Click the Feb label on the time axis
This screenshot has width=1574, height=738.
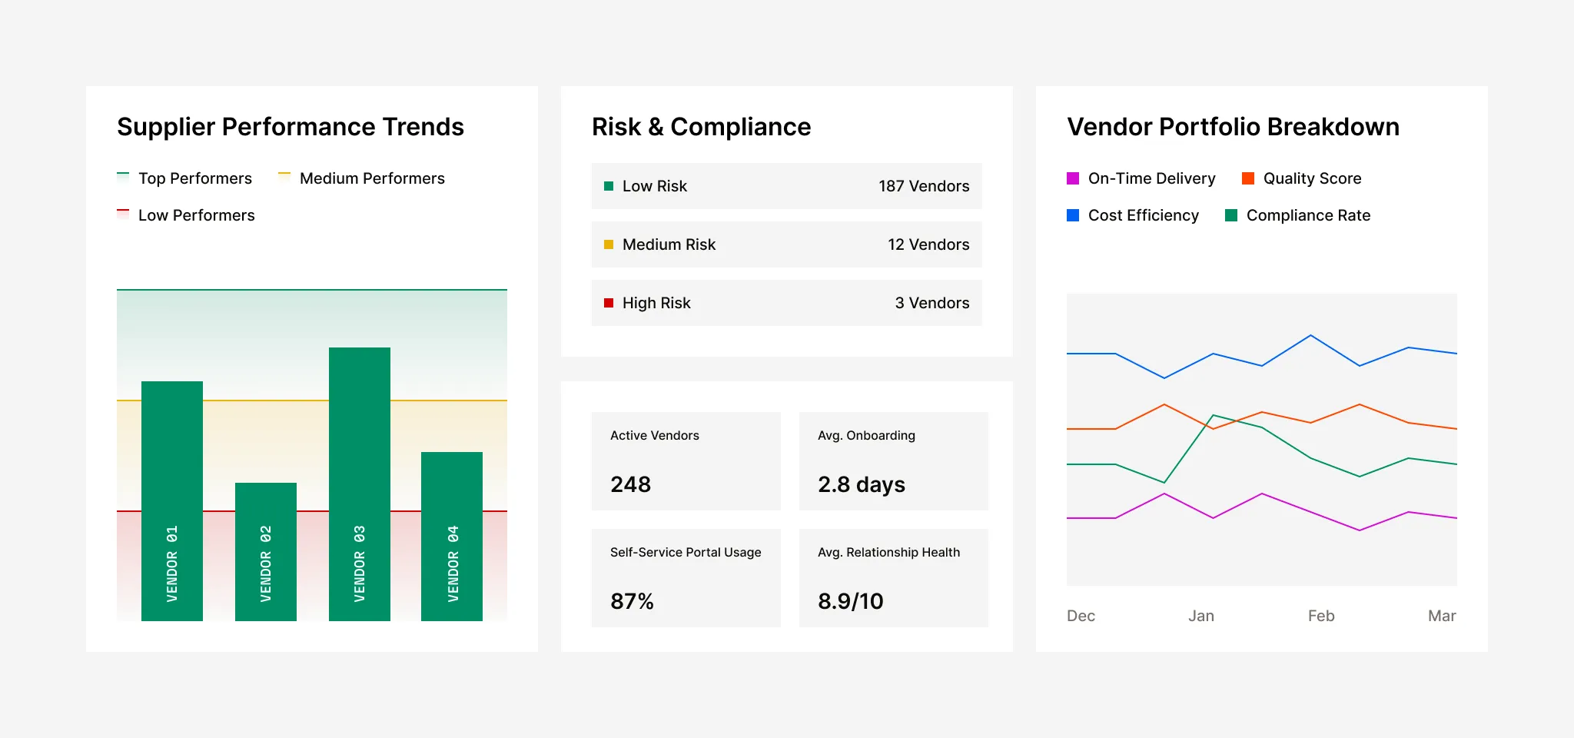pyautogui.click(x=1321, y=616)
